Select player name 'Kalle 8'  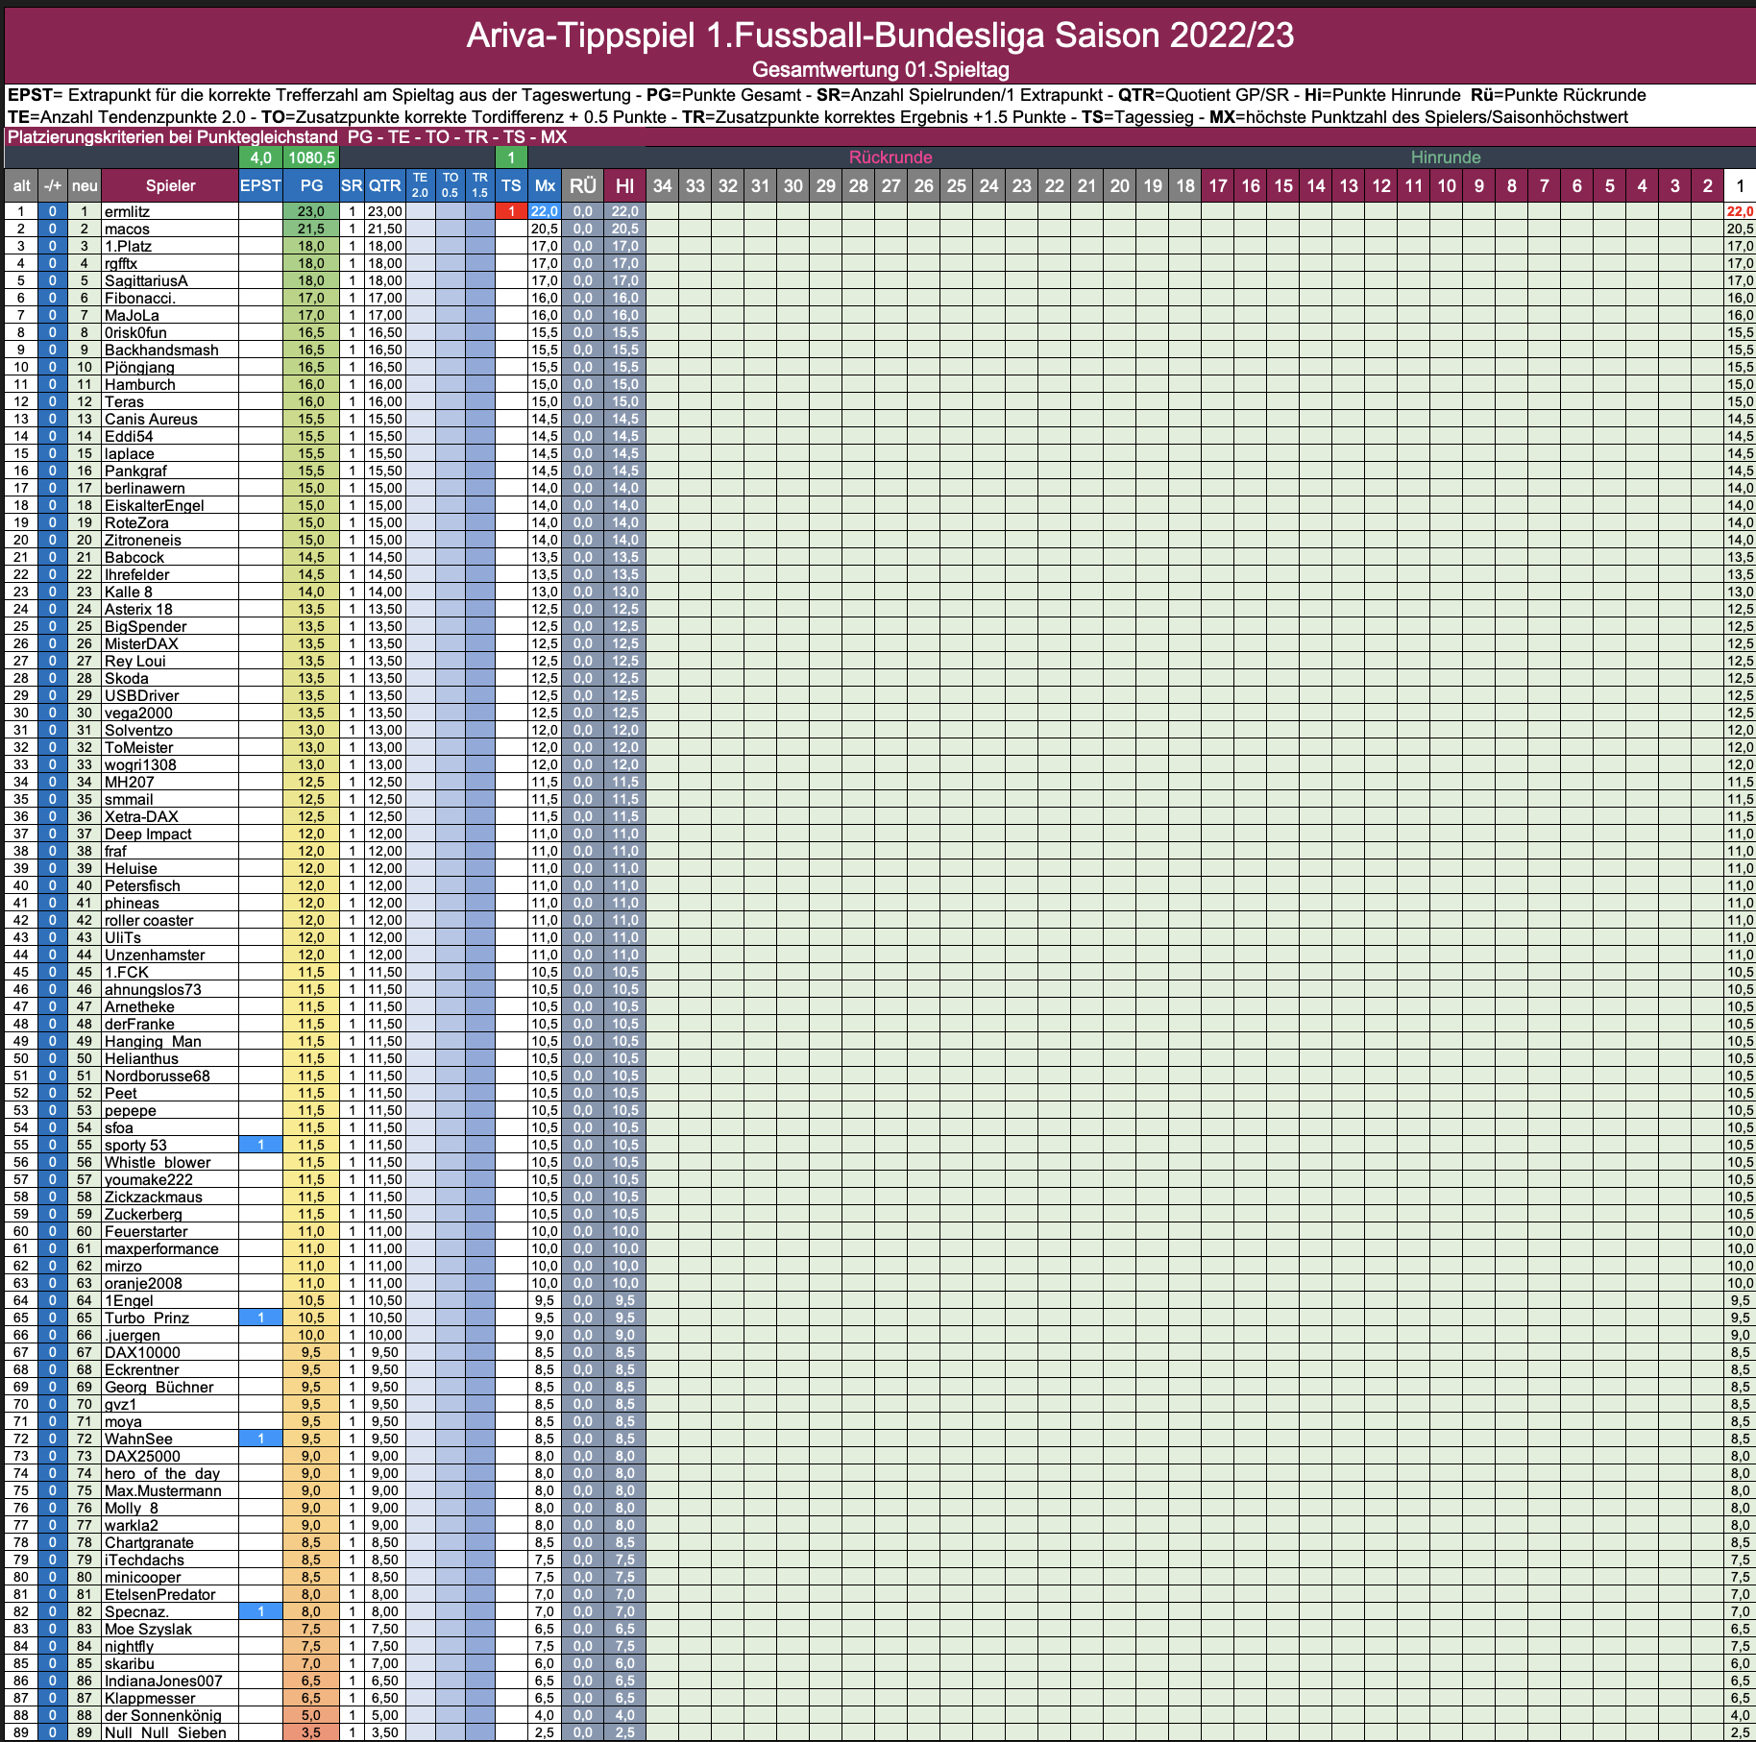(129, 592)
